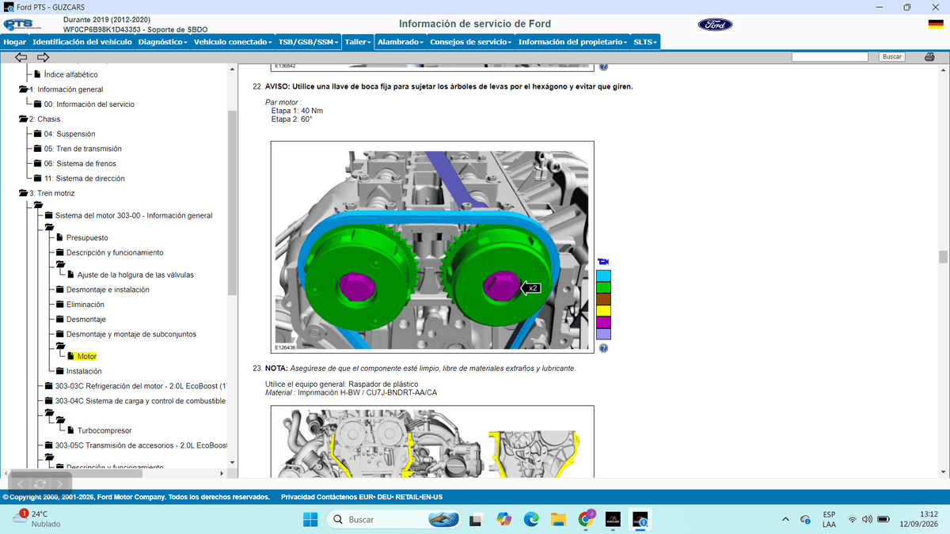Click the cyan swatch in color legend

(x=603, y=275)
